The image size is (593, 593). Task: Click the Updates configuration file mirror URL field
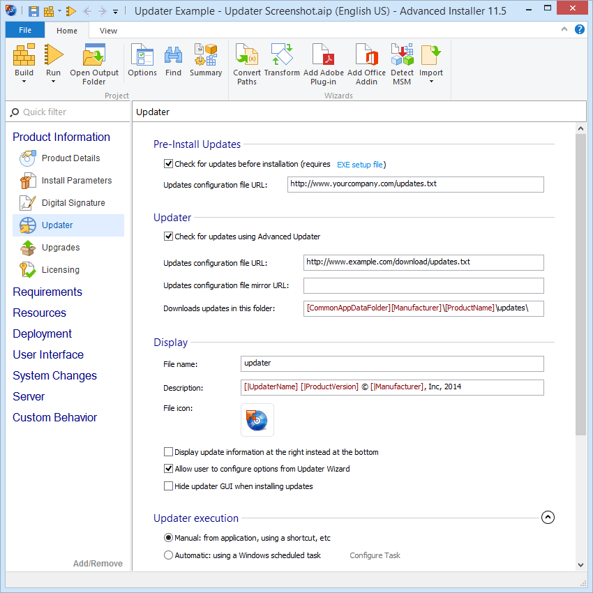coord(423,285)
